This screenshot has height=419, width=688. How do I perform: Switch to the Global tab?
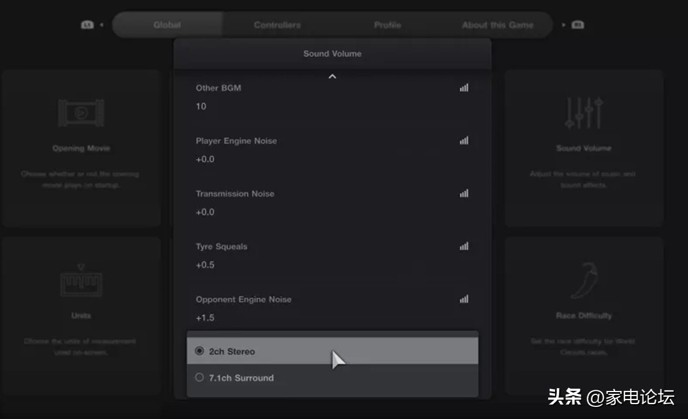point(167,25)
